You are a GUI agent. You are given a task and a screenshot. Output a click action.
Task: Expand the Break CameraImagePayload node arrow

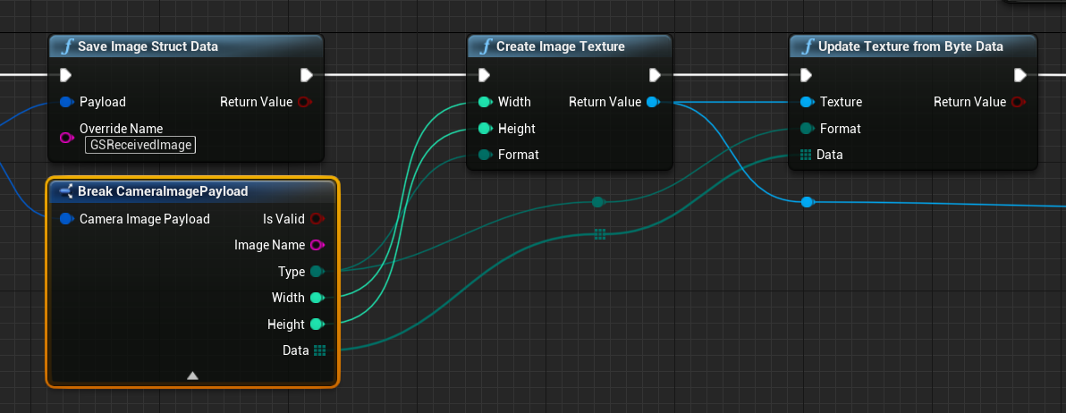pos(192,375)
